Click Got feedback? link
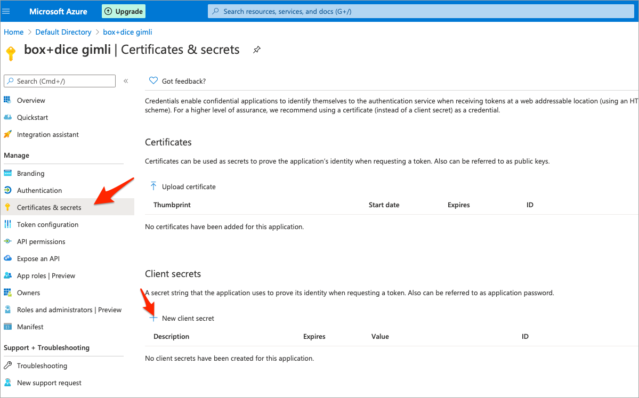Viewport: 639px width, 398px height. pyautogui.click(x=184, y=81)
